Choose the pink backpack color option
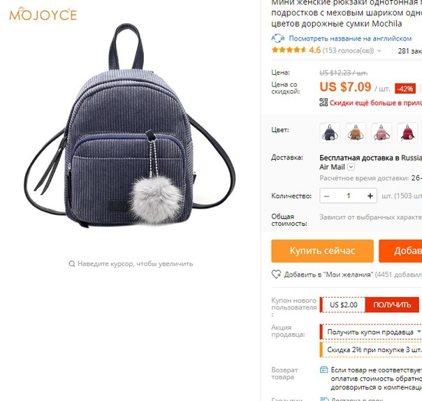 (x=381, y=133)
